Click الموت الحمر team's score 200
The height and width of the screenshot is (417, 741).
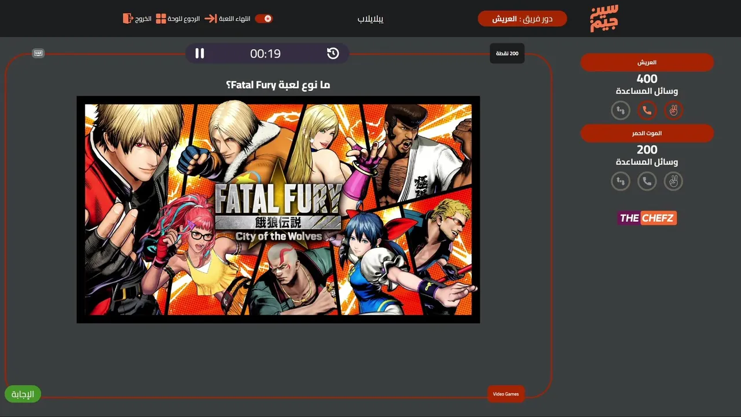(x=647, y=150)
